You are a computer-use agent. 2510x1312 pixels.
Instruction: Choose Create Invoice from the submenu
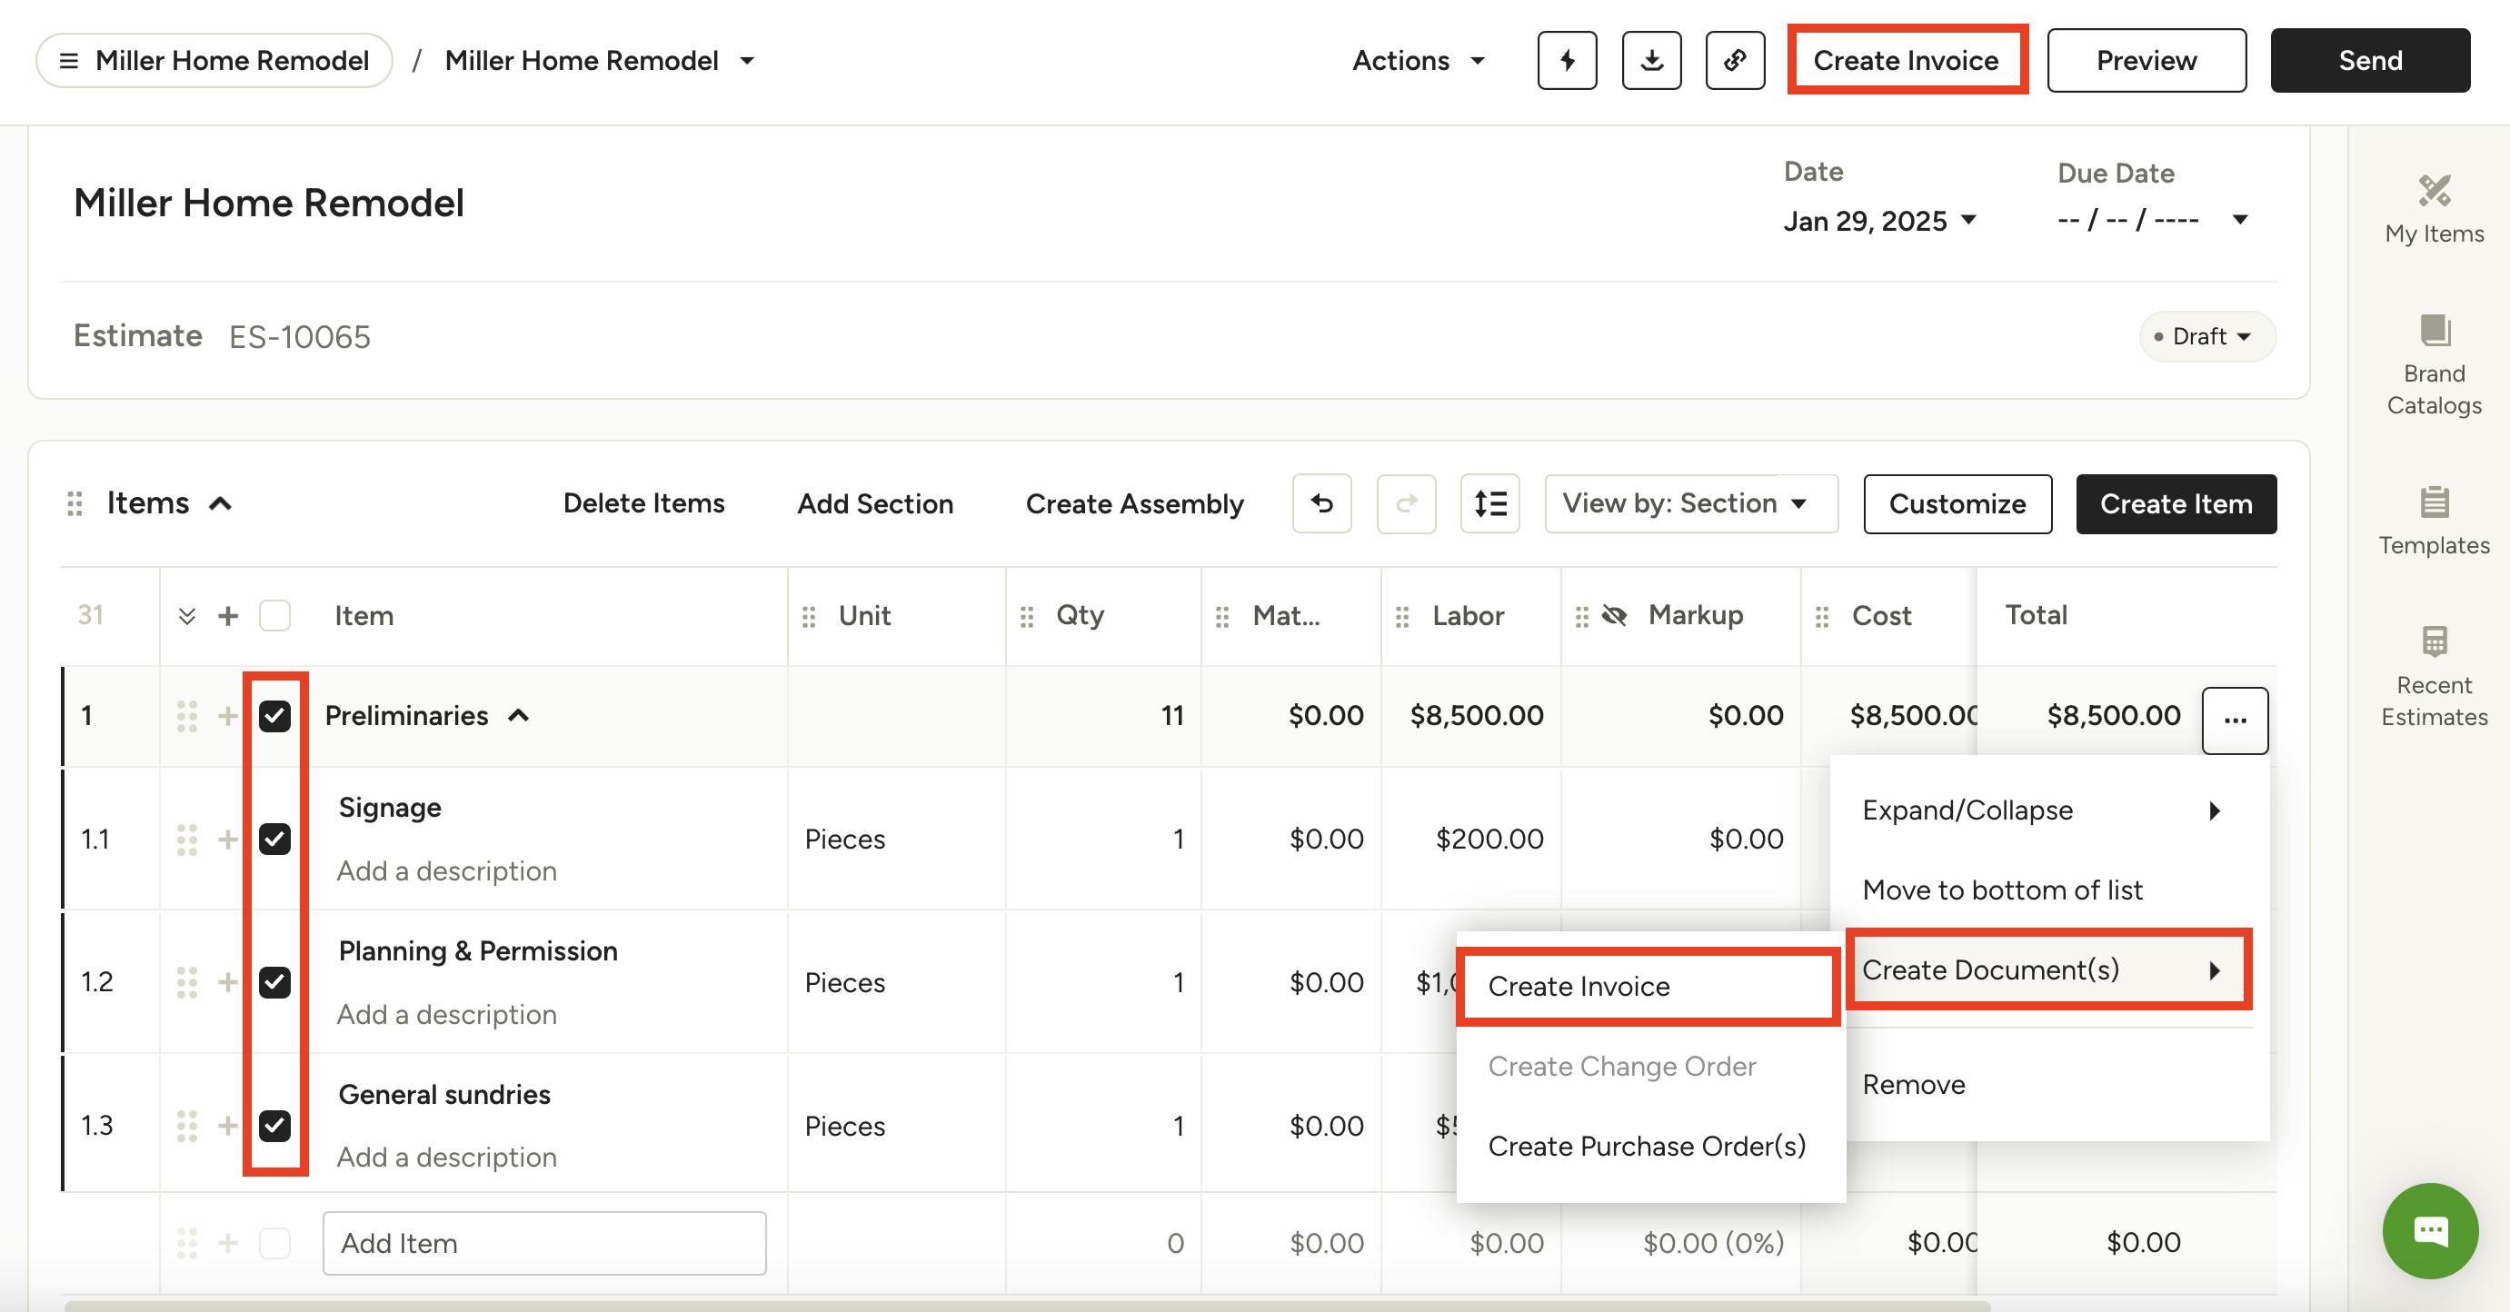1648,987
